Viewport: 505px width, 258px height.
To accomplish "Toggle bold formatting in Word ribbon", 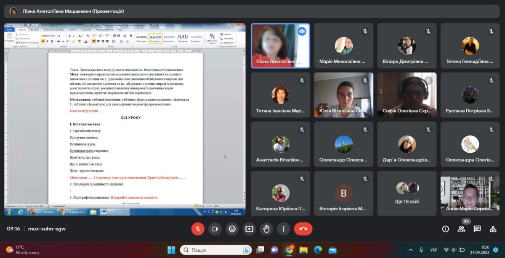I will pos(43,41).
